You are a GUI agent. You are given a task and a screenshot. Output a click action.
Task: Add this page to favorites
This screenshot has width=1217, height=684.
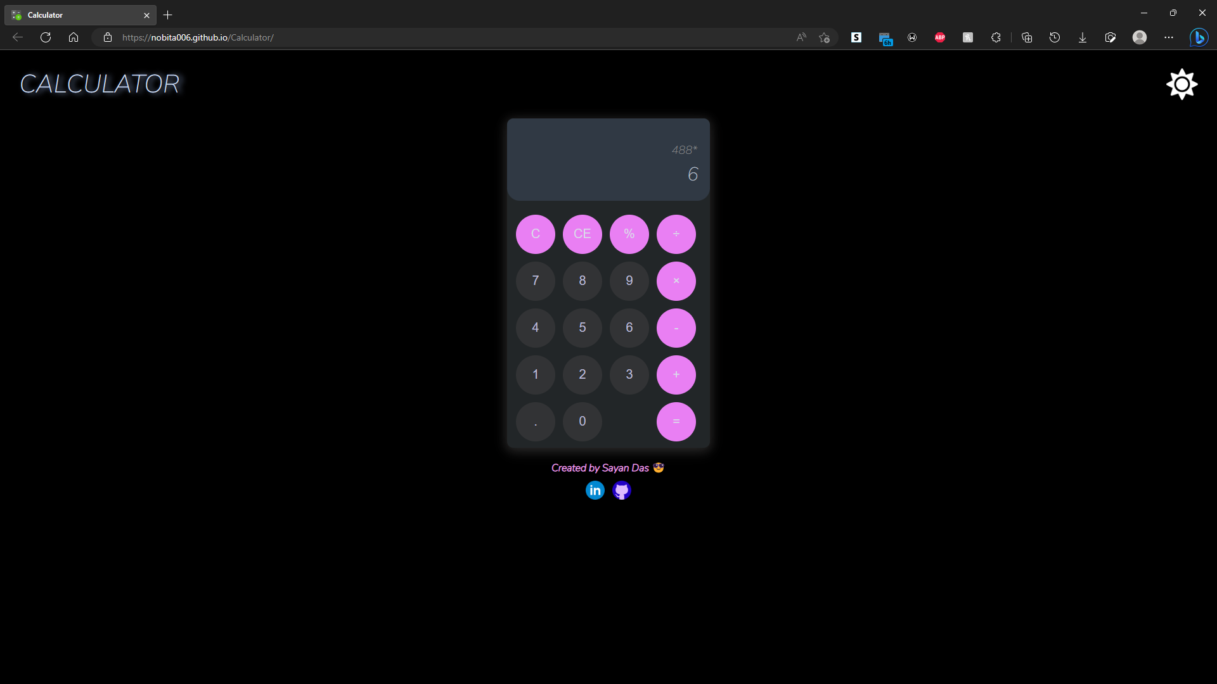click(824, 37)
